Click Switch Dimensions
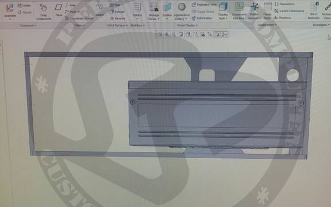 pos(289,11)
